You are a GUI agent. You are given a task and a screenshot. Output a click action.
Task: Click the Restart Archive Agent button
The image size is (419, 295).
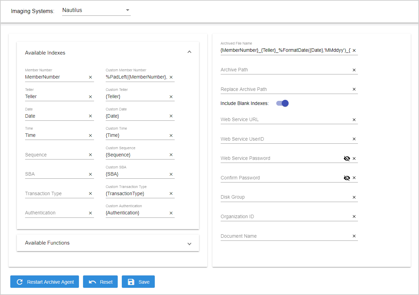tap(45, 282)
